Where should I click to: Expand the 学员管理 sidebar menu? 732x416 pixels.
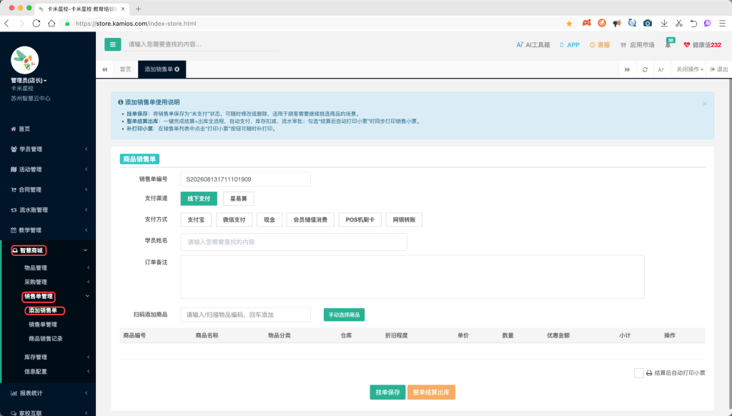point(48,149)
